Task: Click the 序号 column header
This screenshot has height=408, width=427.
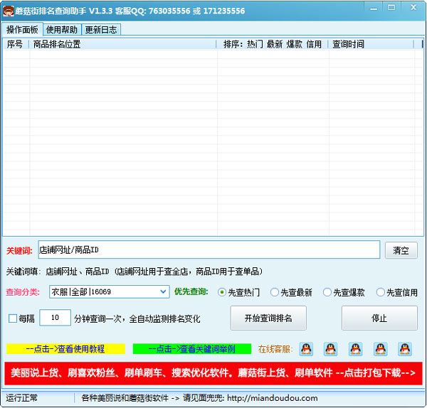Action: point(16,44)
